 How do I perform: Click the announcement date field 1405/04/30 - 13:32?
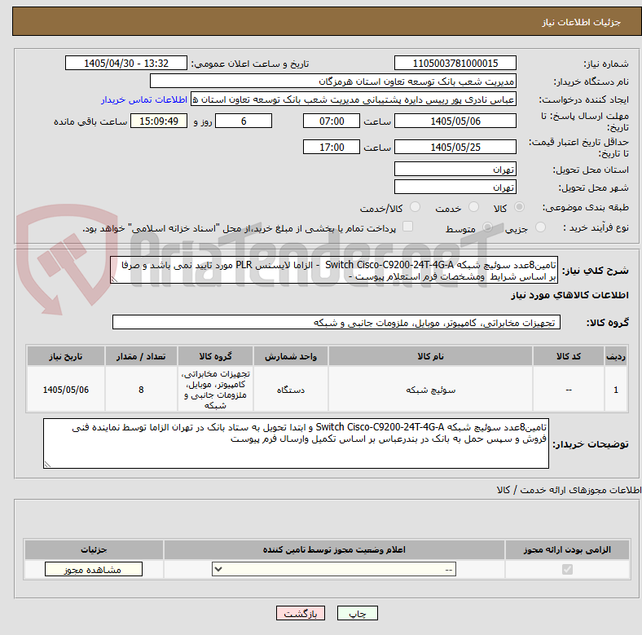(126, 63)
